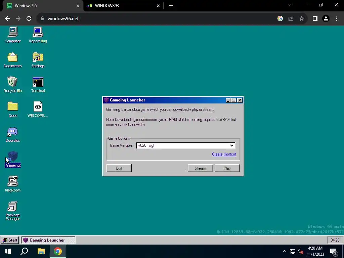The width and height of the screenshot is (344, 258).
Task: Launch the Terminal desktop icon
Action: pyautogui.click(x=38, y=85)
